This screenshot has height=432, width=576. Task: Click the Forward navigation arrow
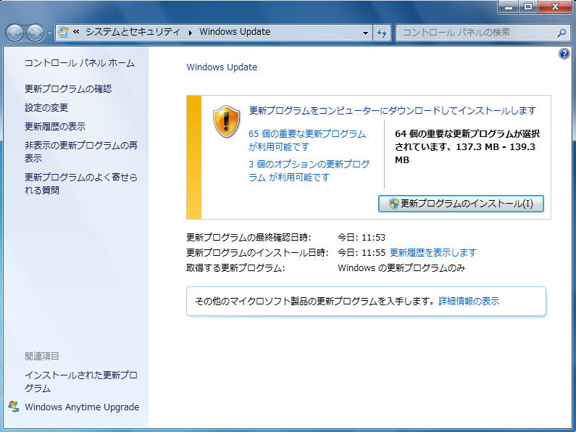36,33
